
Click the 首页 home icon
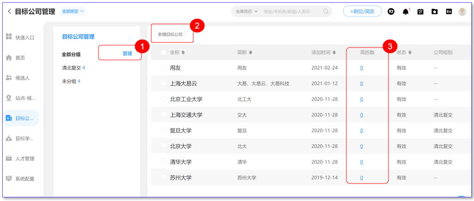[x=9, y=57]
